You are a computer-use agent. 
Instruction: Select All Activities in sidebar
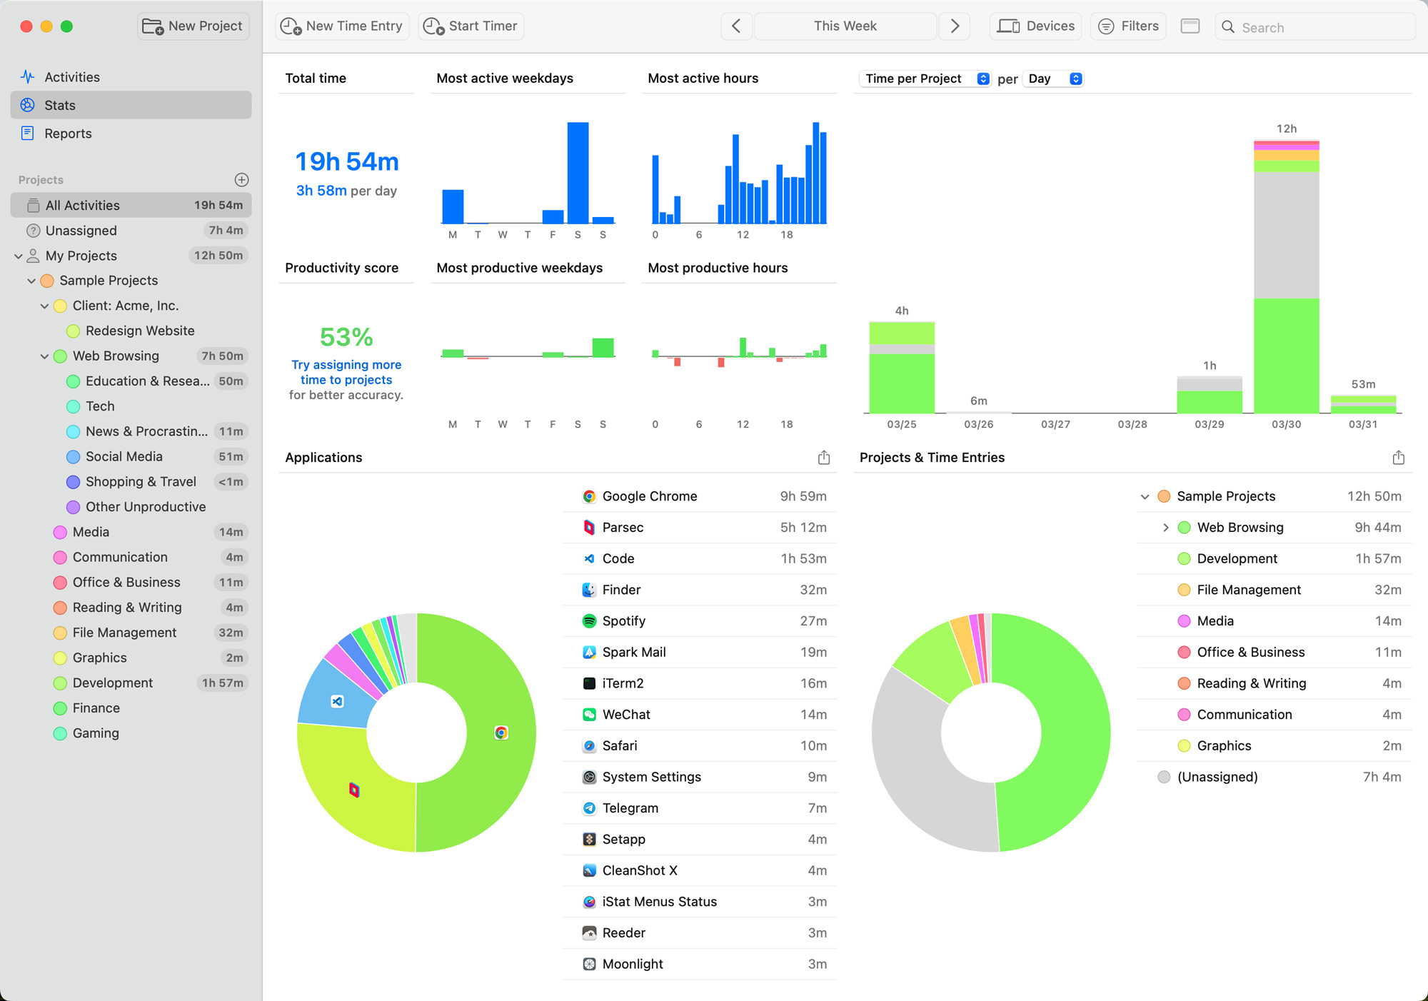click(131, 205)
